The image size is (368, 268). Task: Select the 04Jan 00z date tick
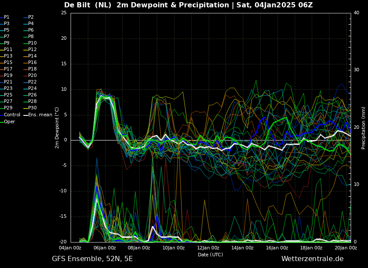(70, 248)
